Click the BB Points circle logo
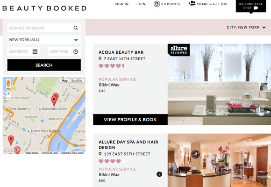The width and height of the screenshot is (271, 187). pyautogui.click(x=157, y=4)
